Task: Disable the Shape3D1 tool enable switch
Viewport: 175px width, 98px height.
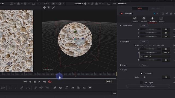Action: pyautogui.click(x=121, y=14)
